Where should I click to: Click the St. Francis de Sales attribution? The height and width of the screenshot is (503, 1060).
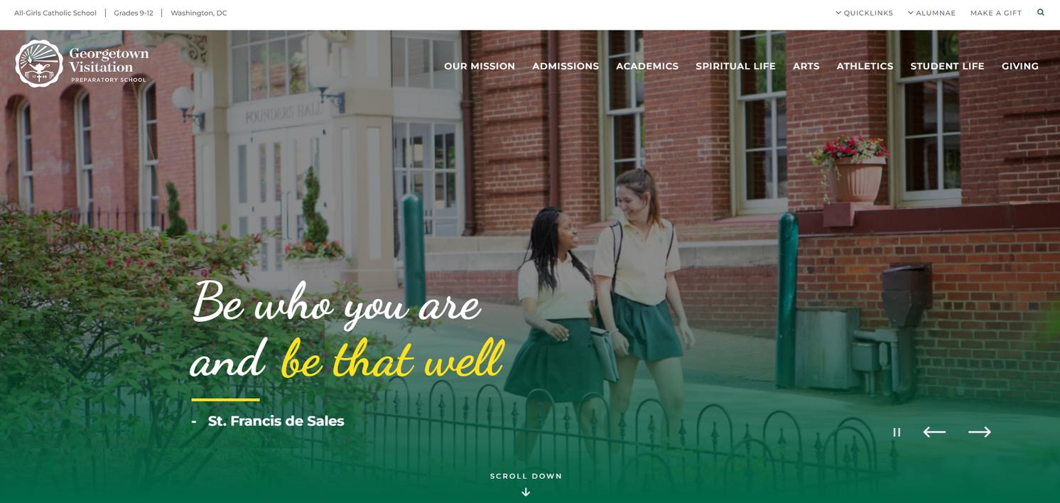(x=276, y=421)
